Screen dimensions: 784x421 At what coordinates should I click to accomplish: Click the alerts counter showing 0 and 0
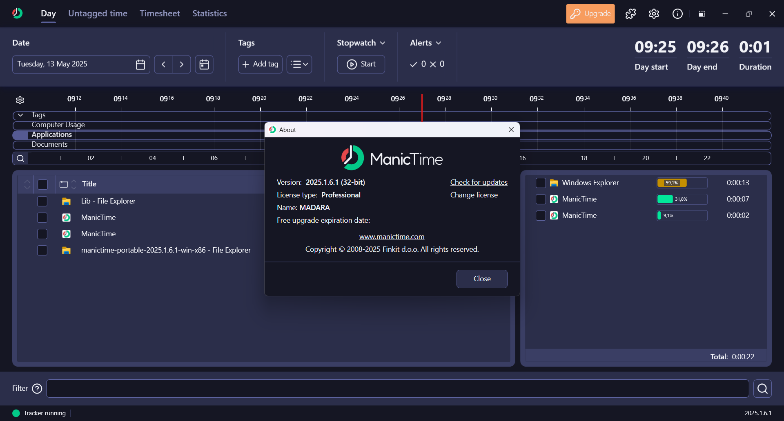coord(427,64)
